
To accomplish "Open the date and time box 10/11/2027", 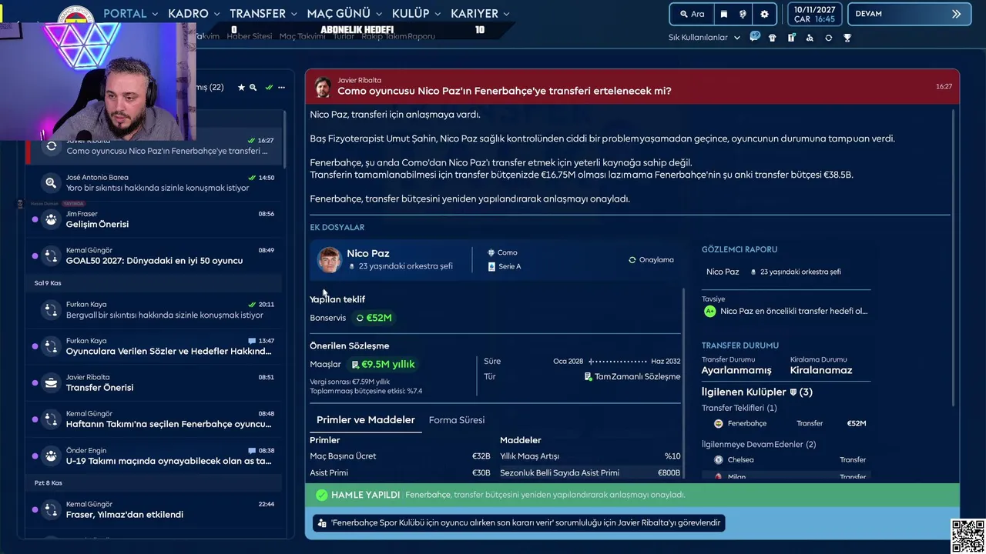I will coord(814,14).
